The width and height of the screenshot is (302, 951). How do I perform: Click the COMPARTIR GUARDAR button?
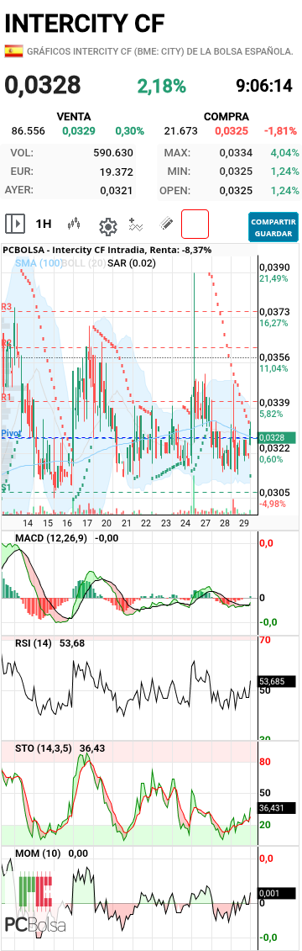click(273, 227)
